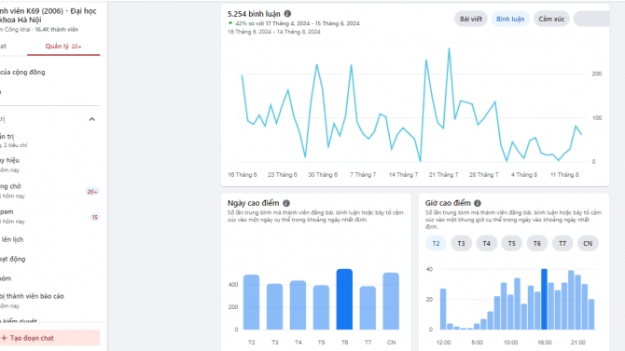Switch chart to Bài viết
Image resolution: width=625 pixels, height=351 pixels.
point(471,20)
